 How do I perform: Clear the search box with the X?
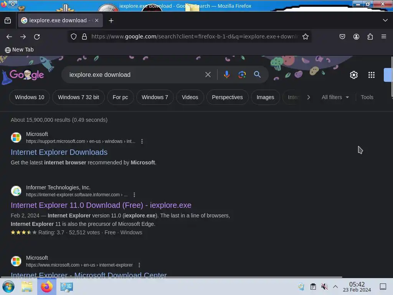pyautogui.click(x=208, y=75)
